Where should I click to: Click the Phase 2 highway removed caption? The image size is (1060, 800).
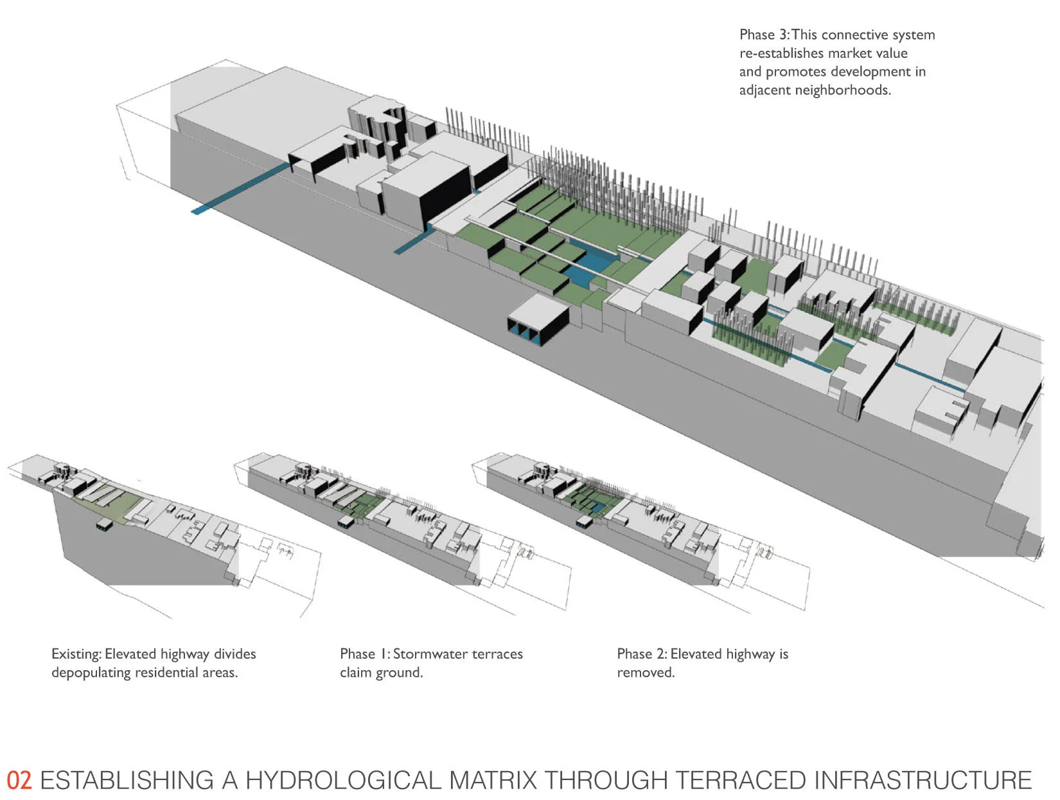click(x=702, y=663)
